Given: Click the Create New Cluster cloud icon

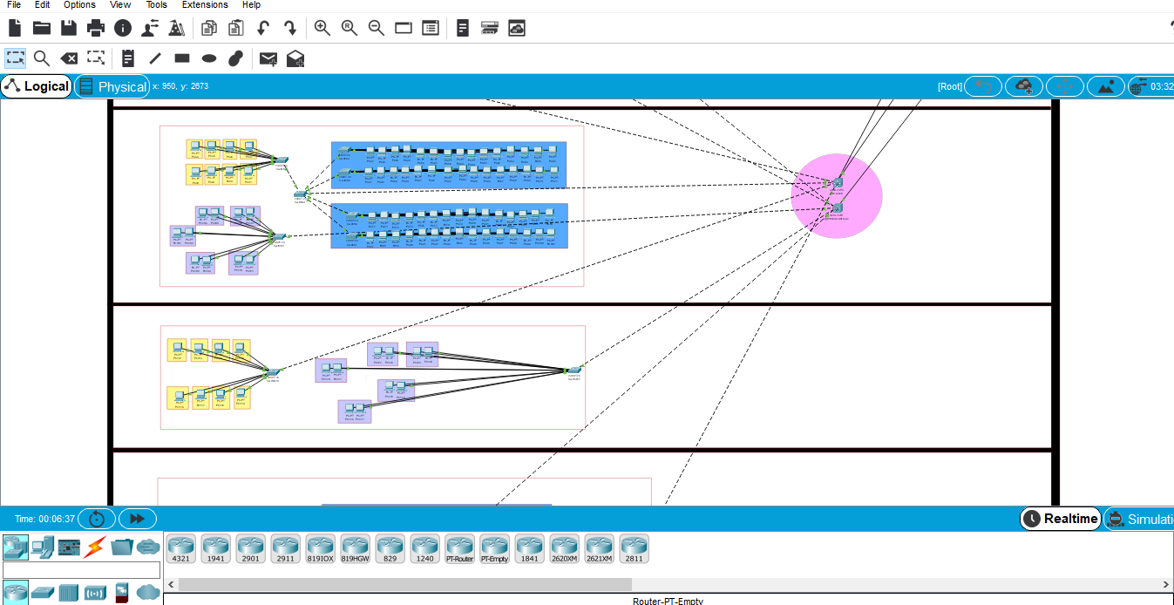Looking at the screenshot, I should point(1024,86).
